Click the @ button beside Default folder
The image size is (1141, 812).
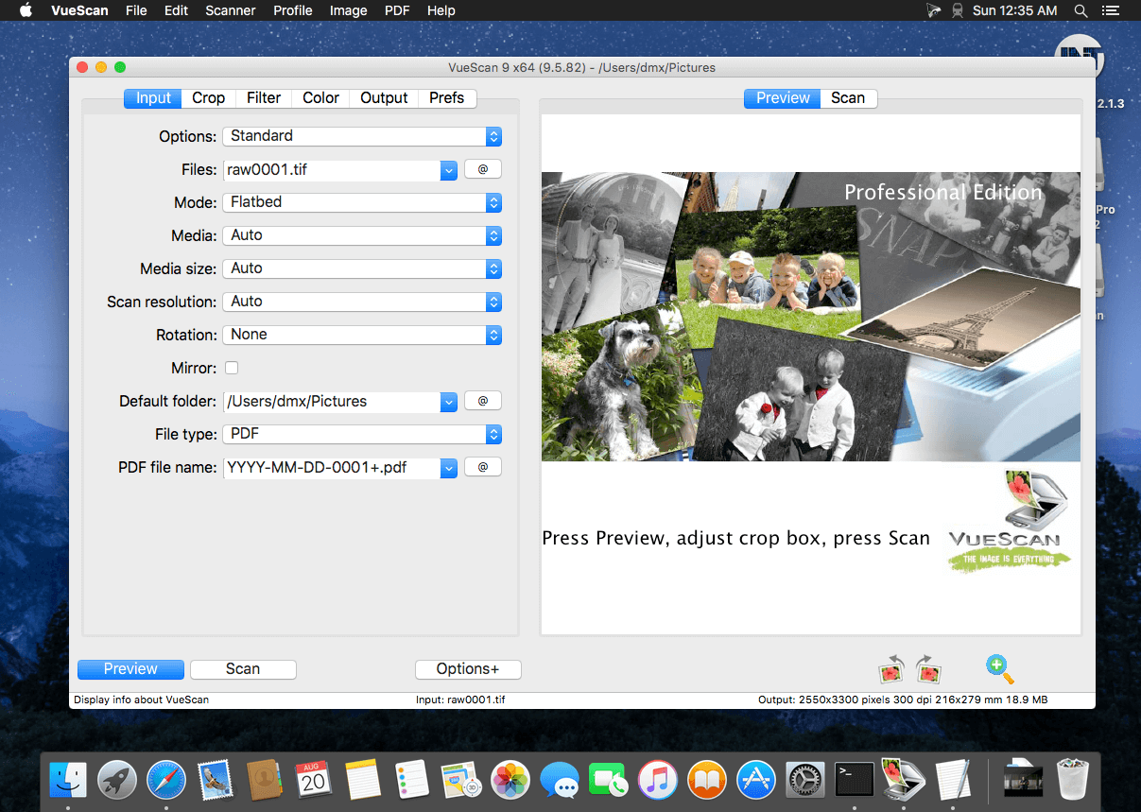482,400
